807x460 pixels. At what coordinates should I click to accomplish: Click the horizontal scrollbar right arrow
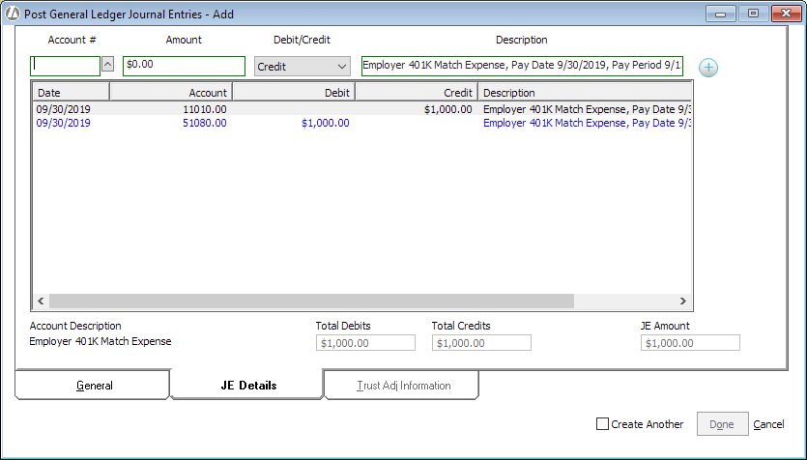[682, 302]
